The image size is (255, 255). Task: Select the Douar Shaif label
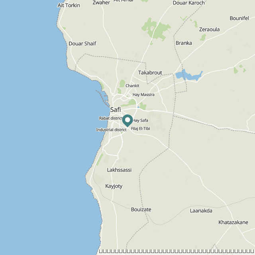[82, 43]
